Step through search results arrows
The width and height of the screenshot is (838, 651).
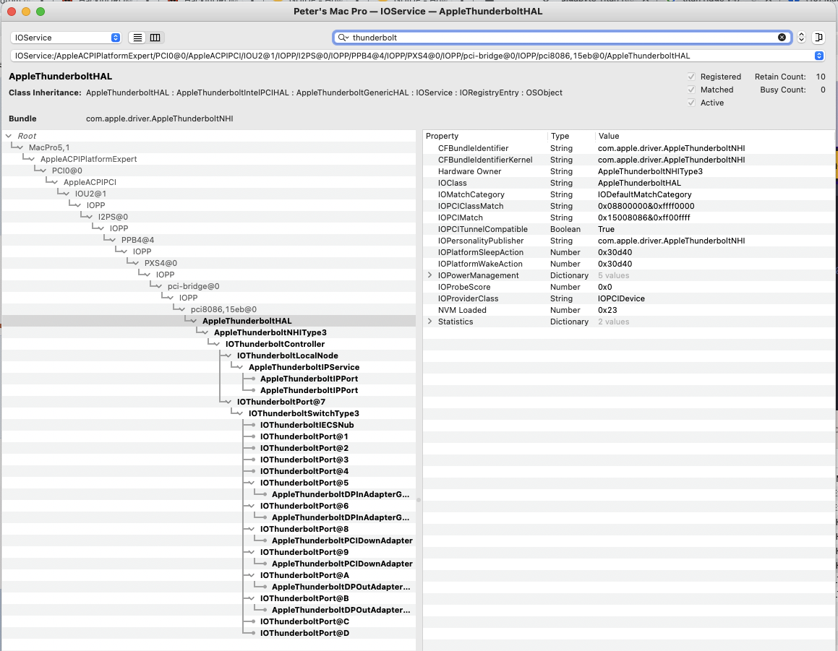[800, 38]
